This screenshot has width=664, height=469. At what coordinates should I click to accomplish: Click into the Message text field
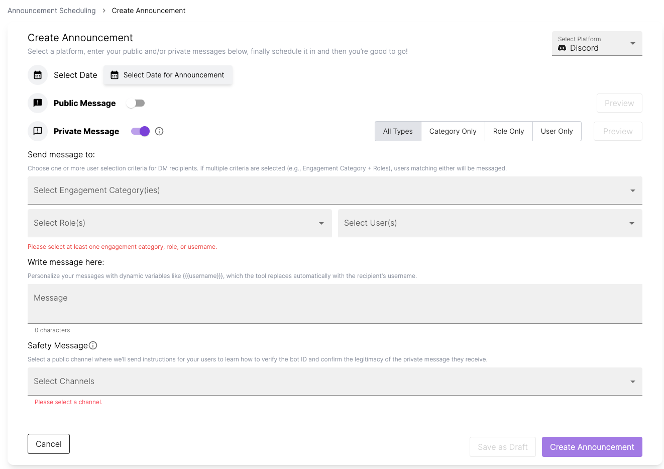point(335,304)
